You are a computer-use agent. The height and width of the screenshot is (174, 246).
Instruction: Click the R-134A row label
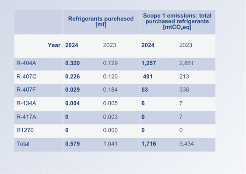pyautogui.click(x=26, y=103)
